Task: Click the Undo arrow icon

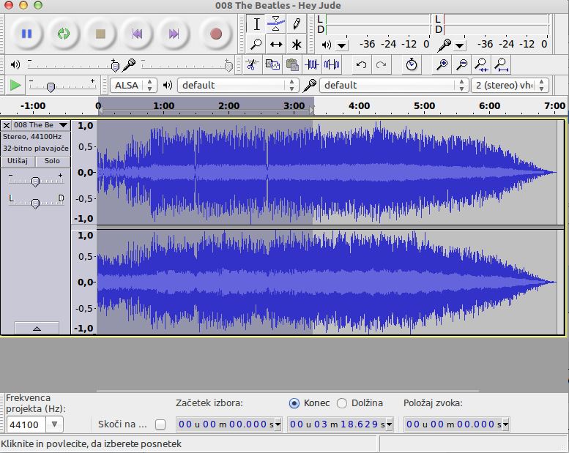Action: point(361,64)
